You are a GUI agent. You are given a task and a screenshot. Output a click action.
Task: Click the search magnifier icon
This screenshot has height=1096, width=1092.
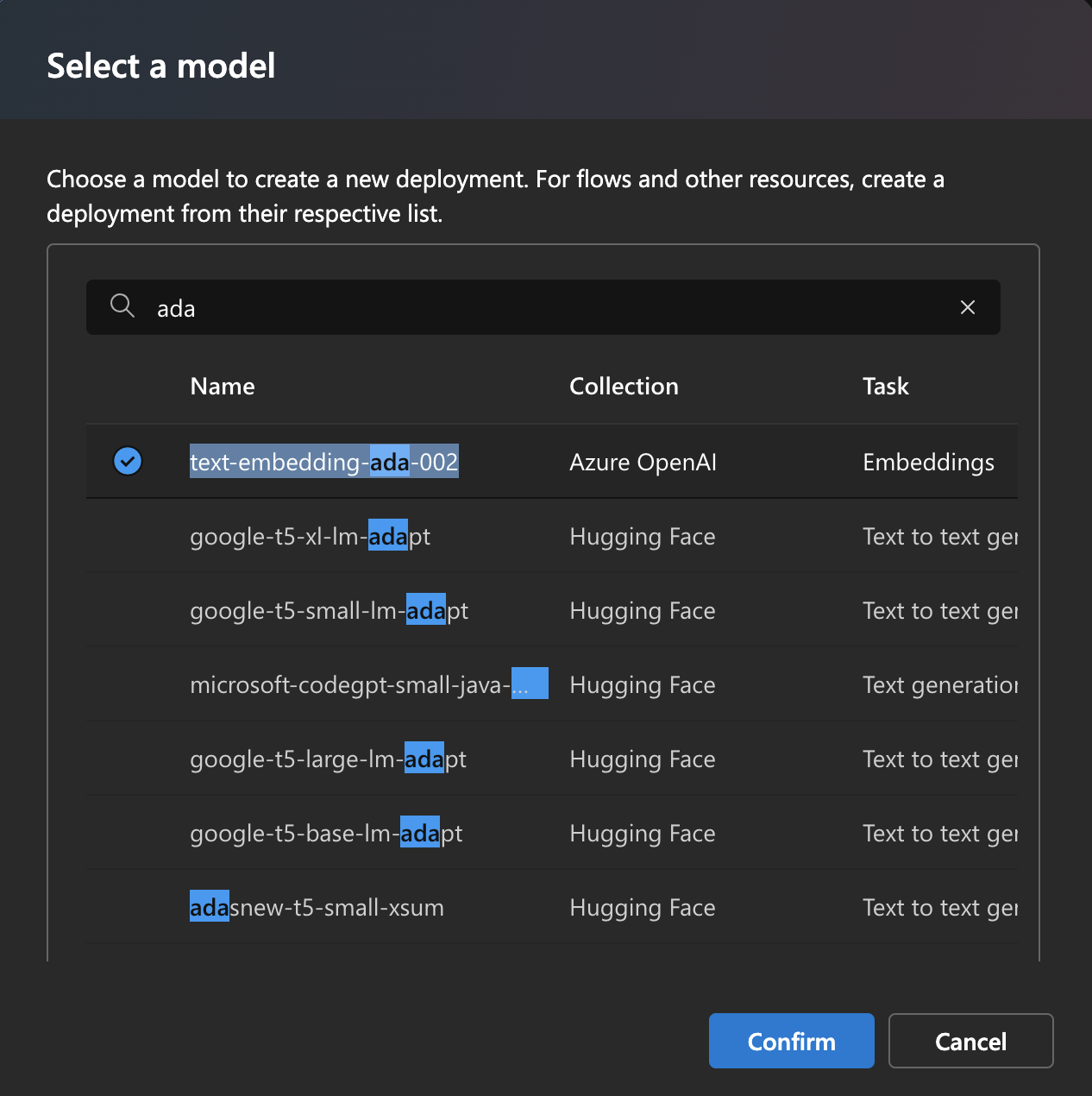(x=122, y=306)
